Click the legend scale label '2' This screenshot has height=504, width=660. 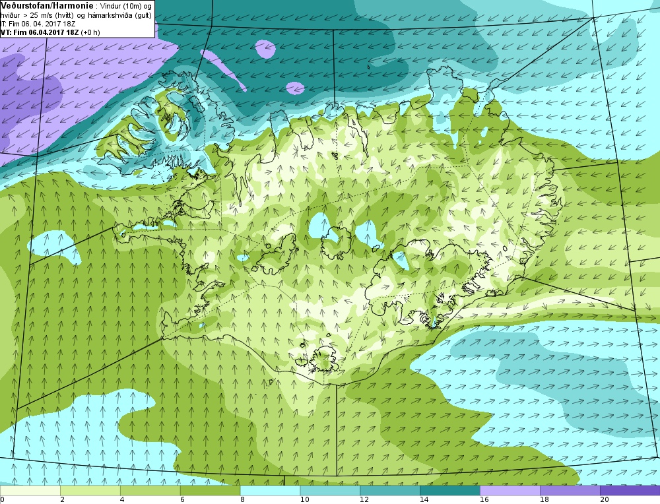pyautogui.click(x=62, y=499)
